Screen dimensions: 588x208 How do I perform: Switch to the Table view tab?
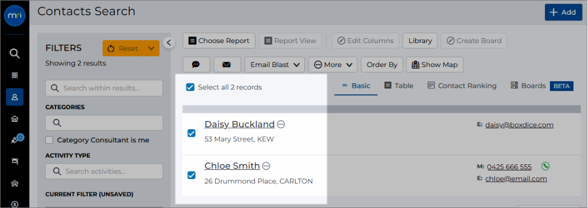coord(399,86)
